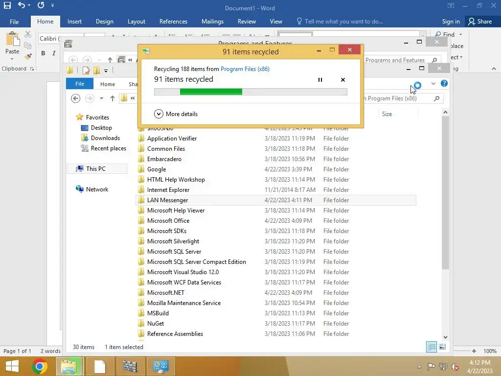
Task: Open Chrome from the taskbar
Action: click(40, 366)
